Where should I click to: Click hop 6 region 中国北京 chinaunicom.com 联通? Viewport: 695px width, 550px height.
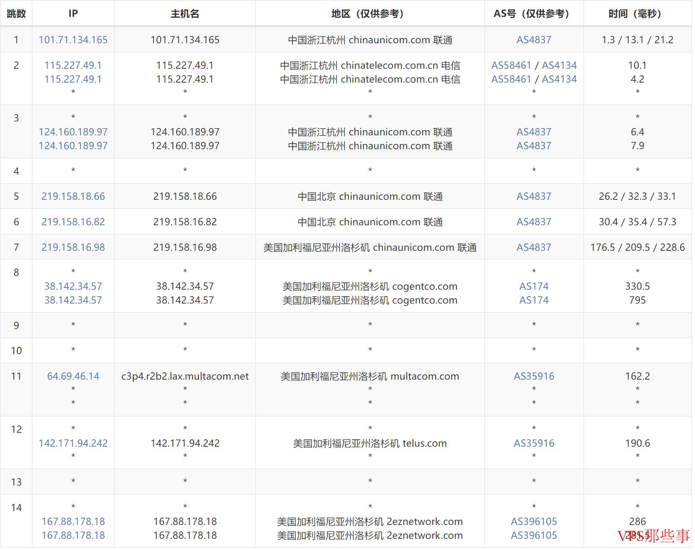pyautogui.click(x=370, y=222)
